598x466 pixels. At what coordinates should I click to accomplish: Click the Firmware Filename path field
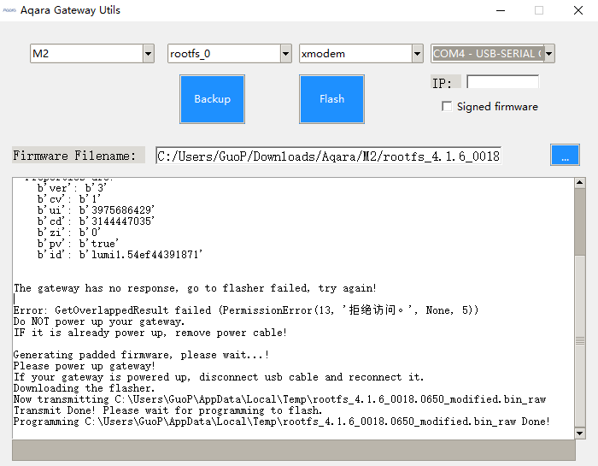click(x=328, y=156)
